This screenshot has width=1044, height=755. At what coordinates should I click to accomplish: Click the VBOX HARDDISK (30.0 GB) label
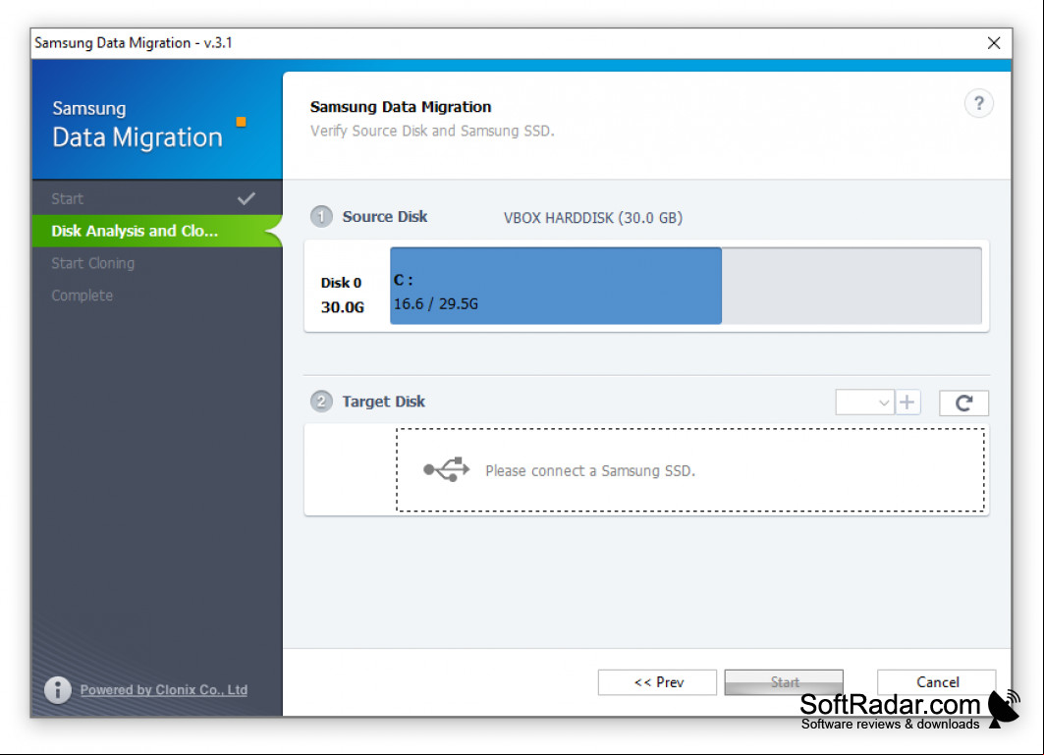[592, 218]
